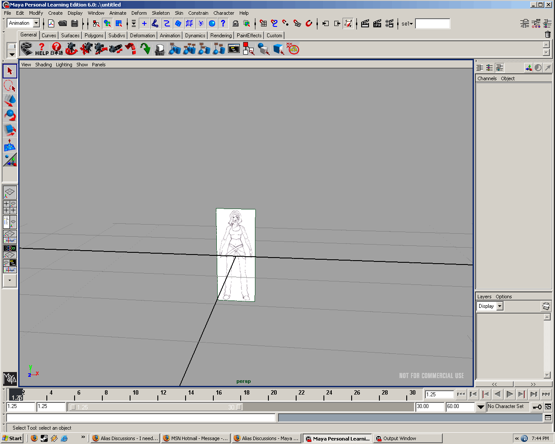Toggle the lock current selection icon
Screen dimensions: 555x444
click(x=235, y=23)
